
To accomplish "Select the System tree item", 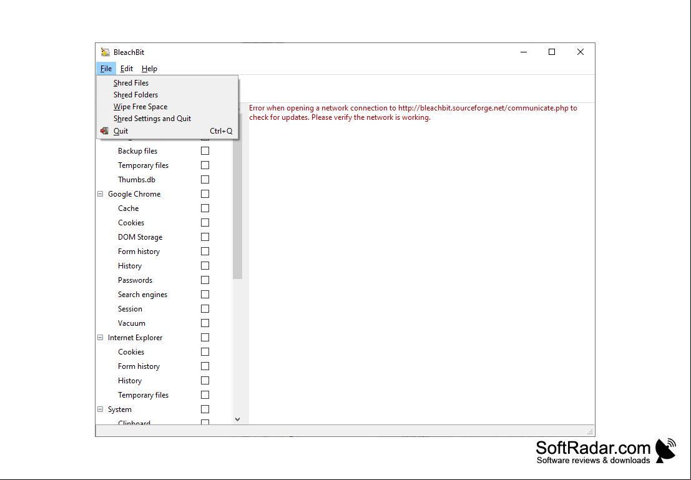I will click(x=119, y=409).
